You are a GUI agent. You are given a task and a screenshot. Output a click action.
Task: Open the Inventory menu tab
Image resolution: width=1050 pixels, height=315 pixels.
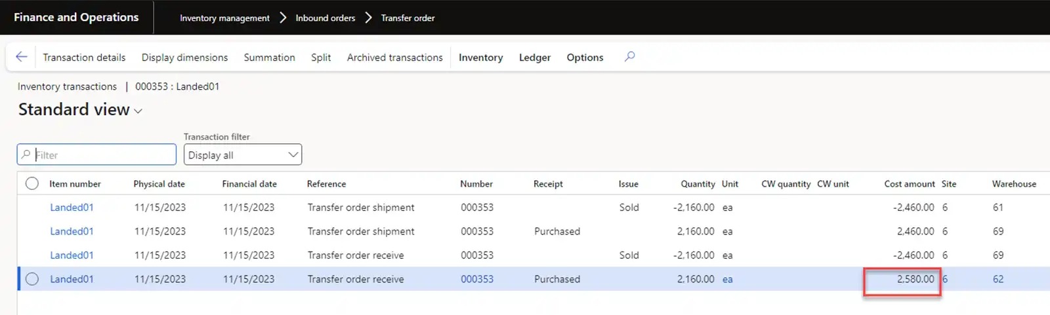pos(480,58)
